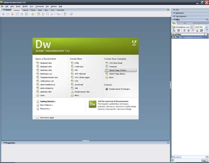Open the Local view dropdown
Screen dimensions: 209x163
206,27
